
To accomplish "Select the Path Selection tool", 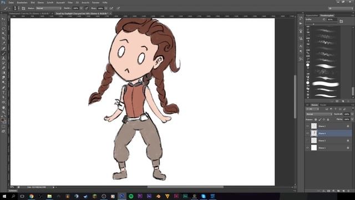I will (x=3, y=97).
